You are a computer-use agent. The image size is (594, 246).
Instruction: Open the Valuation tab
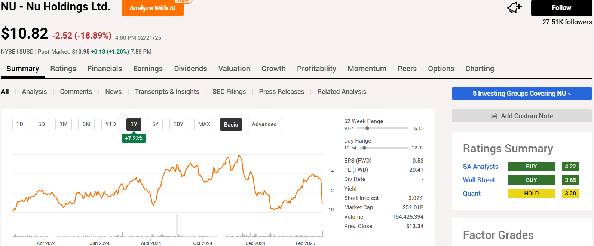coord(234,69)
